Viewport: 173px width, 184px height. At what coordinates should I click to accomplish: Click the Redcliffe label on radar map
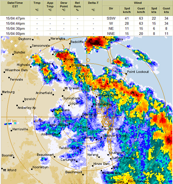(77, 42)
